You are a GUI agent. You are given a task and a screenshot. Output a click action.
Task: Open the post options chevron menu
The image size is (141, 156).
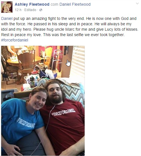(137, 4)
